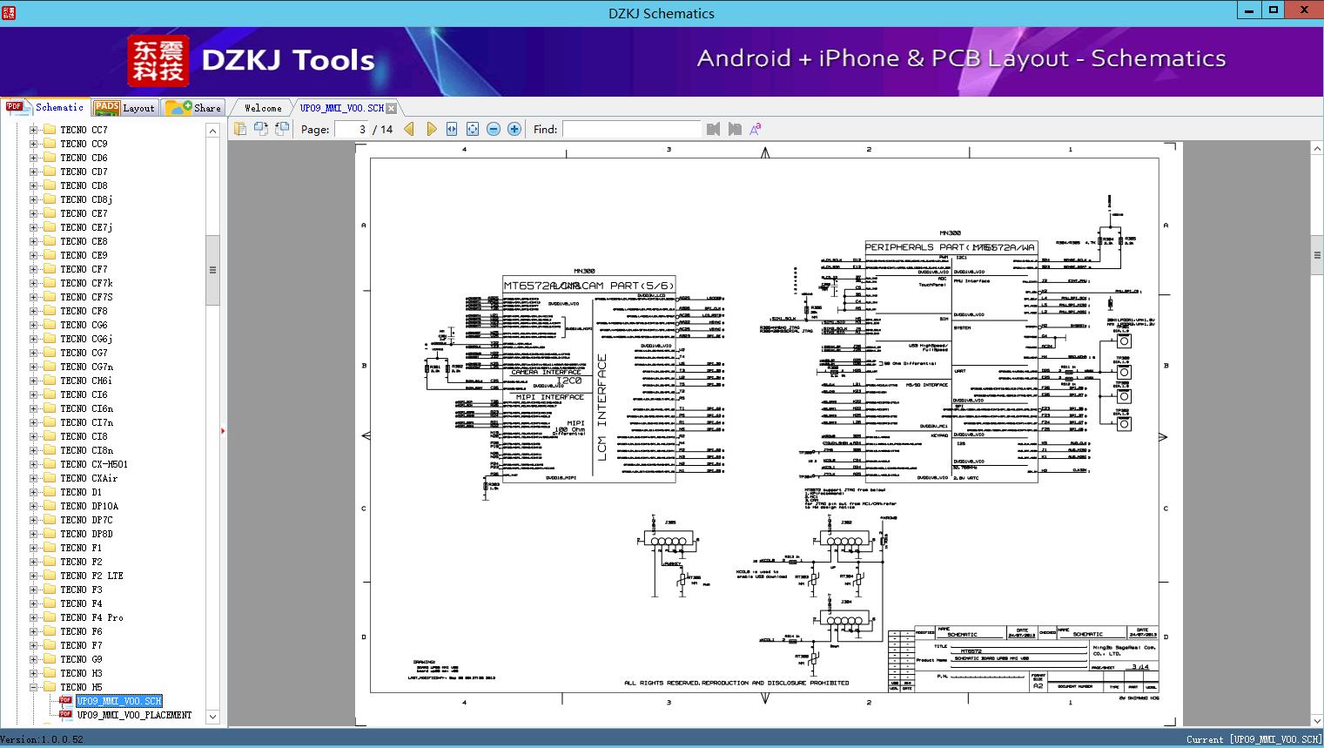Click the Version:1.0.0.52 status text
This screenshot has height=748, width=1324.
[42, 739]
